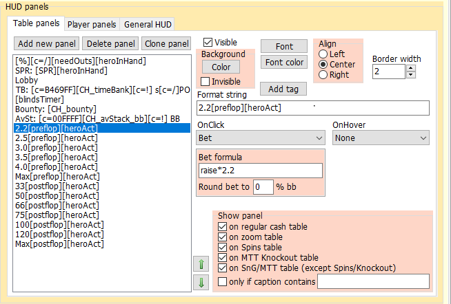Expand the OnHover dropdown
This screenshot has height=304, width=451.
pos(381,138)
